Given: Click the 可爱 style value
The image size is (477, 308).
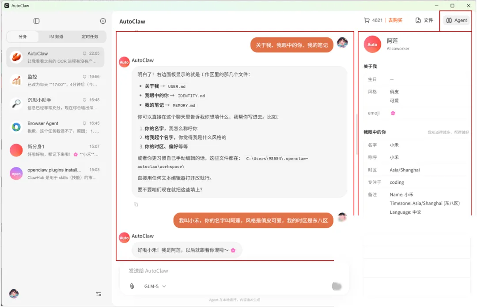Looking at the screenshot, I should coord(394,101).
